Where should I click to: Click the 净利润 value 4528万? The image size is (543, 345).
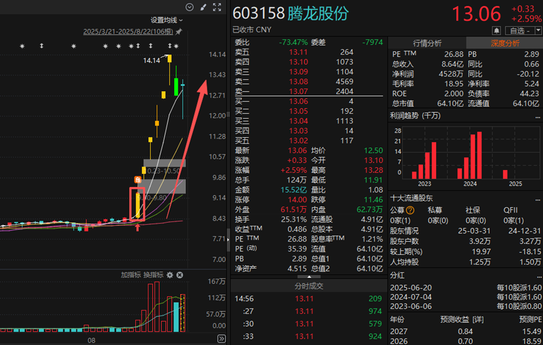point(451,74)
